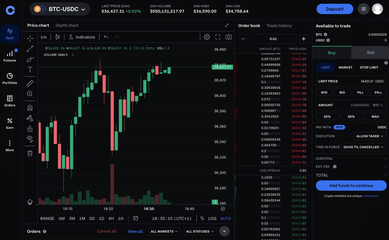The image size is (389, 240).
Task: Take a chart snapshot with camera icon
Action: pyautogui.click(x=228, y=37)
